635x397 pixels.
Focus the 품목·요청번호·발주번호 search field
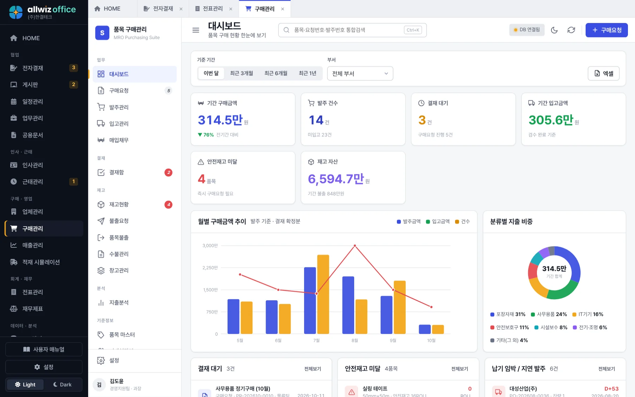[352, 30]
